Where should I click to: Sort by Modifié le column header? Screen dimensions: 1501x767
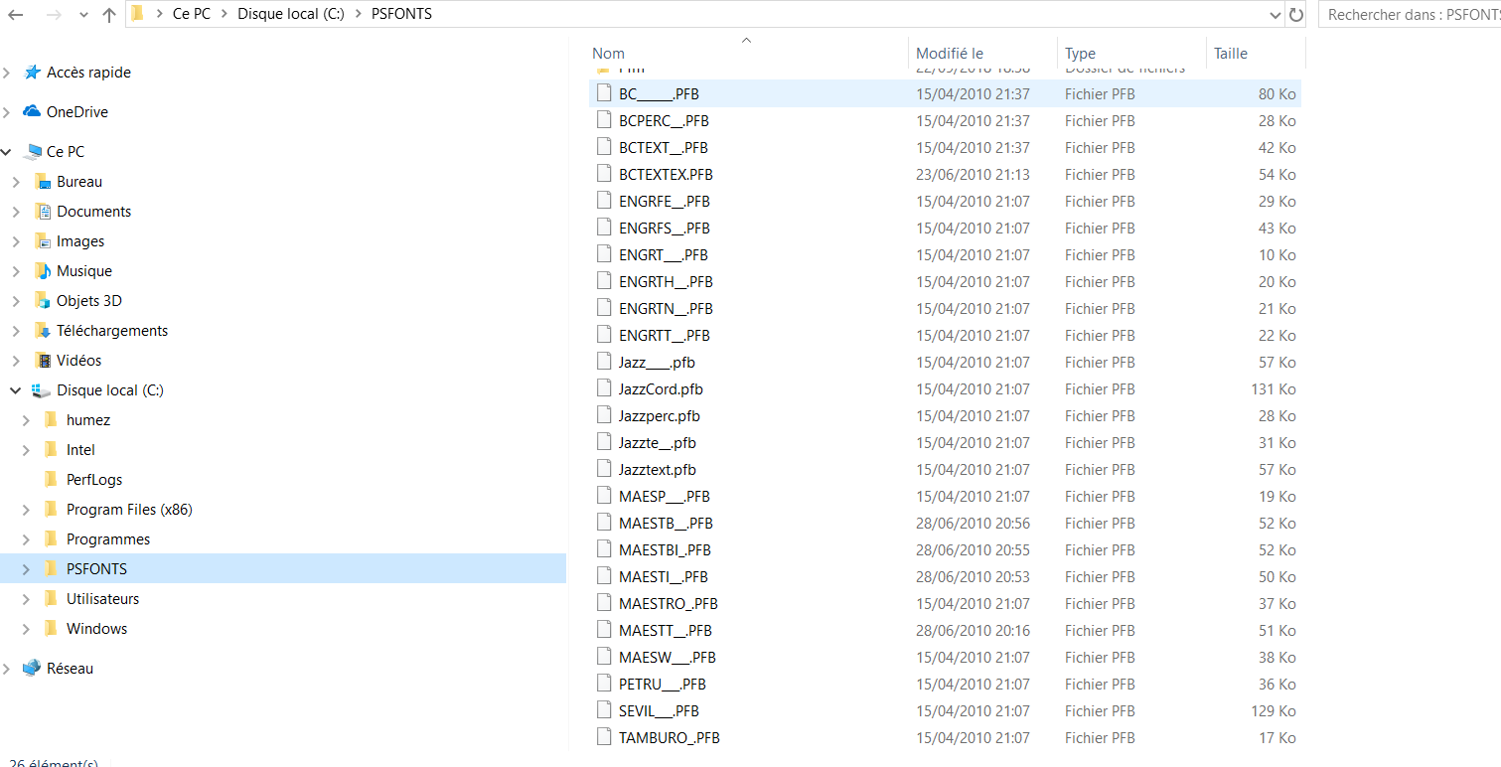point(949,54)
